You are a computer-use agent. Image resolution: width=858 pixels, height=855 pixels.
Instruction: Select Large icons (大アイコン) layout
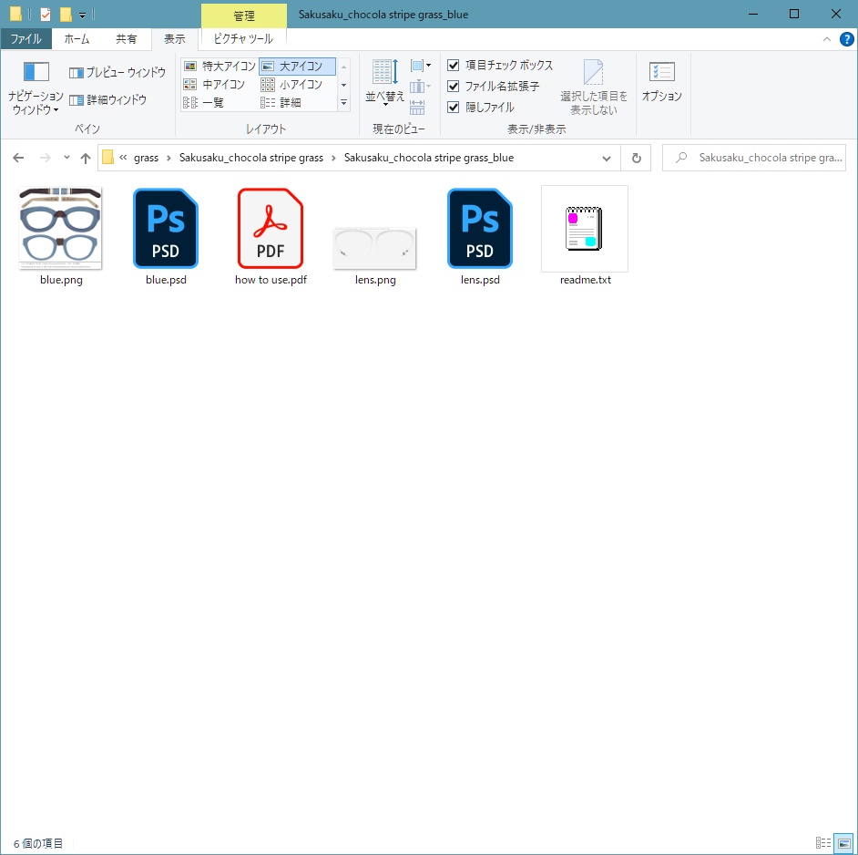point(297,67)
